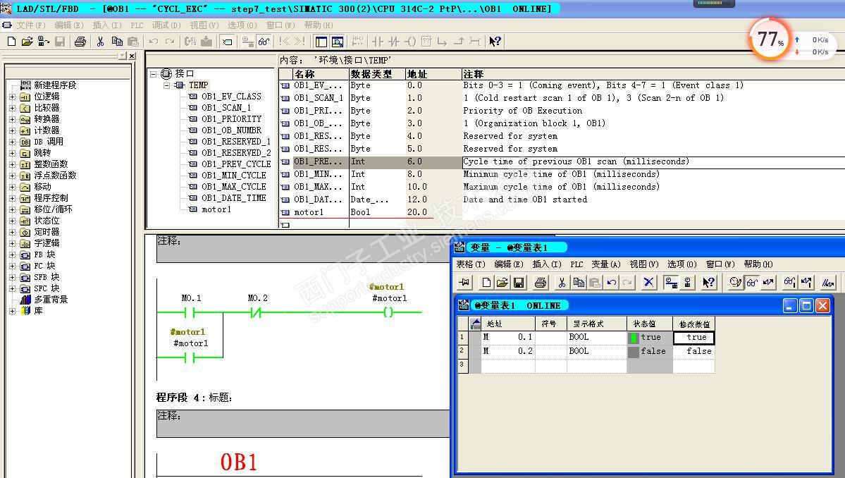Click the Print icon in variable table toolbar
The width and height of the screenshot is (845, 478).
(x=541, y=283)
